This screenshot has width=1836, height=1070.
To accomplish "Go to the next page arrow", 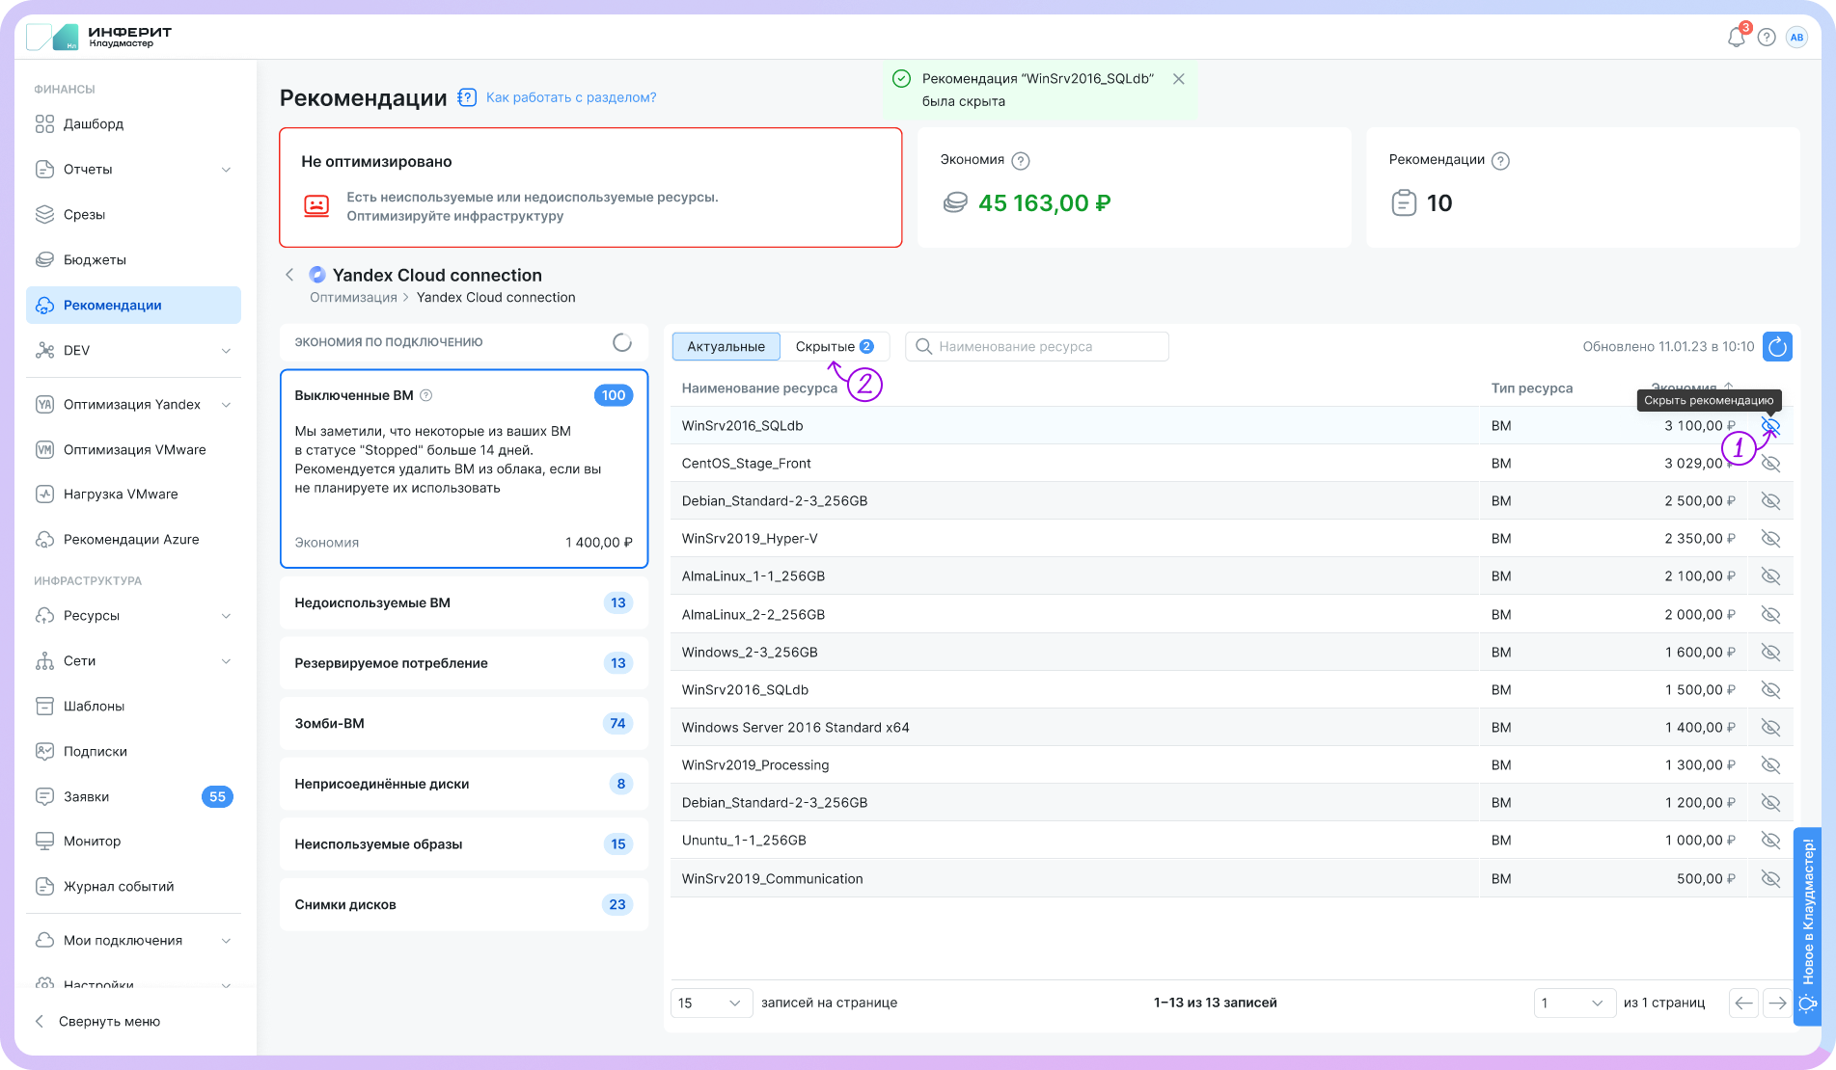I will [x=1776, y=1003].
